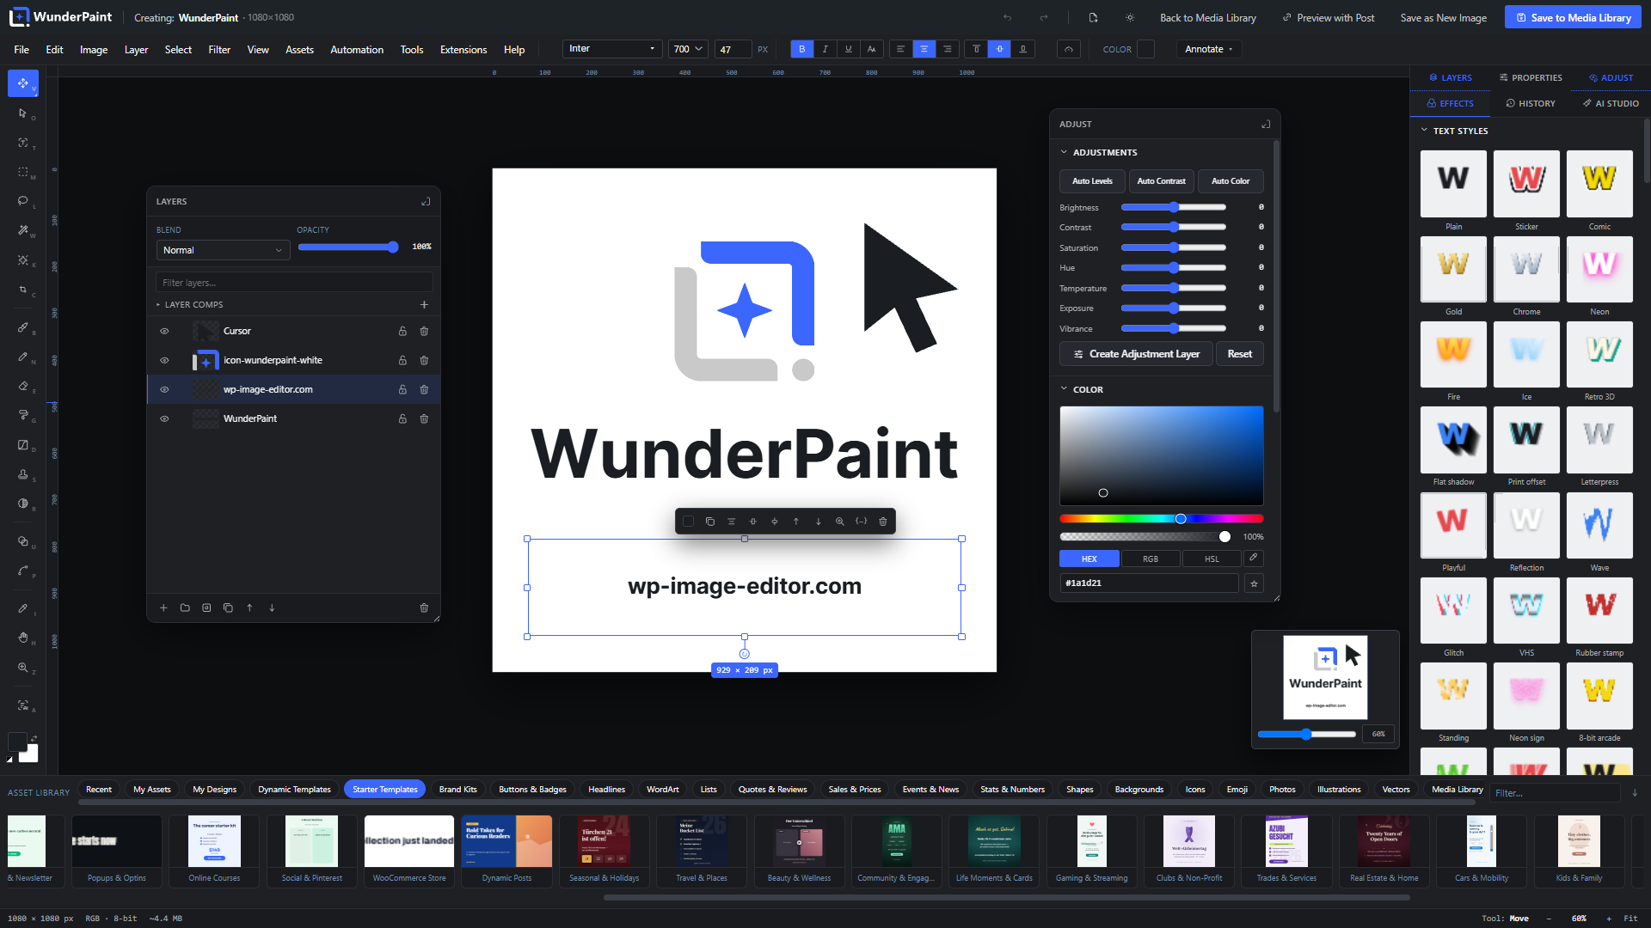The image size is (1651, 928).
Task: Lock the WunderPaint layer
Action: [x=402, y=418]
